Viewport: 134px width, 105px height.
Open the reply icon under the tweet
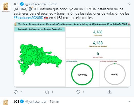(x=16, y=92)
